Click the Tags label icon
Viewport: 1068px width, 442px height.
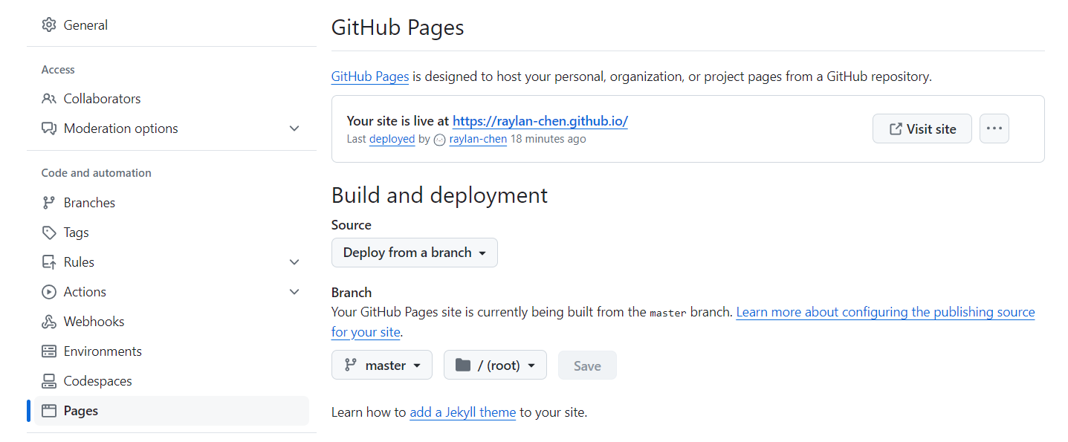coord(49,233)
